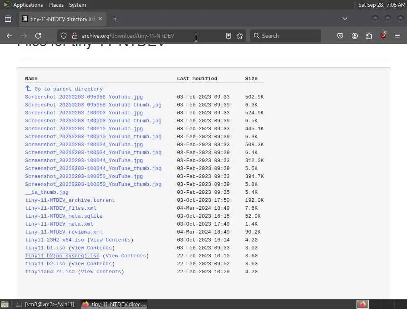The height and width of the screenshot is (309, 407).
Task: Switch to vm3@vm3 terminal taskbar window
Action: click(45, 304)
